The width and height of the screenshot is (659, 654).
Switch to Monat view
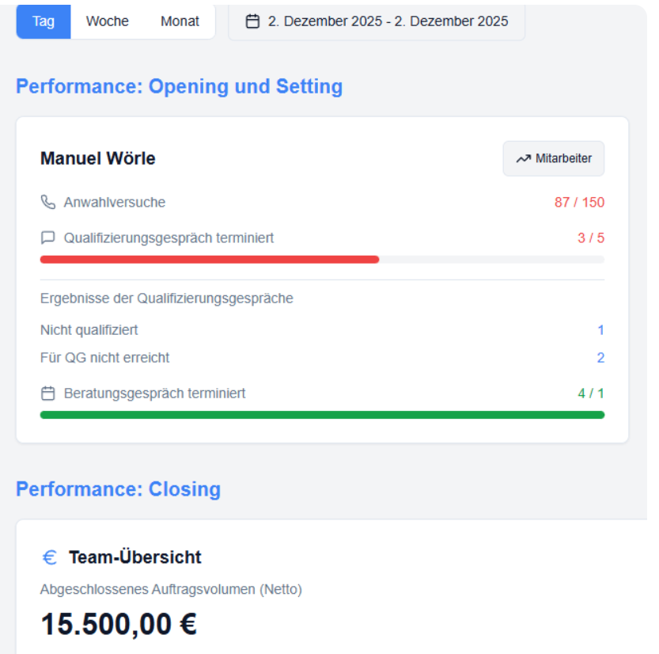click(x=180, y=21)
